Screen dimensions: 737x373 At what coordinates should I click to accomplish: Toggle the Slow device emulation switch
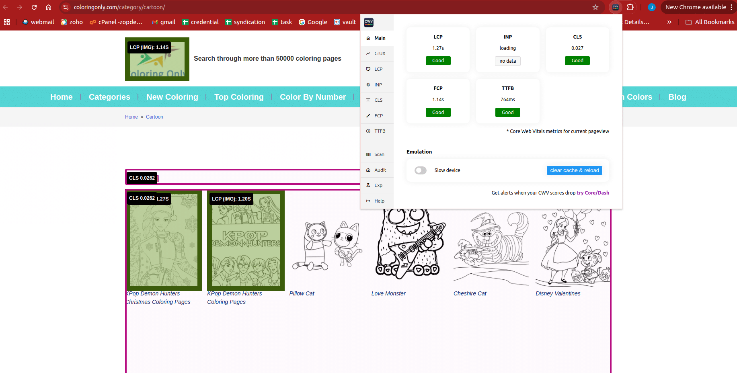421,170
